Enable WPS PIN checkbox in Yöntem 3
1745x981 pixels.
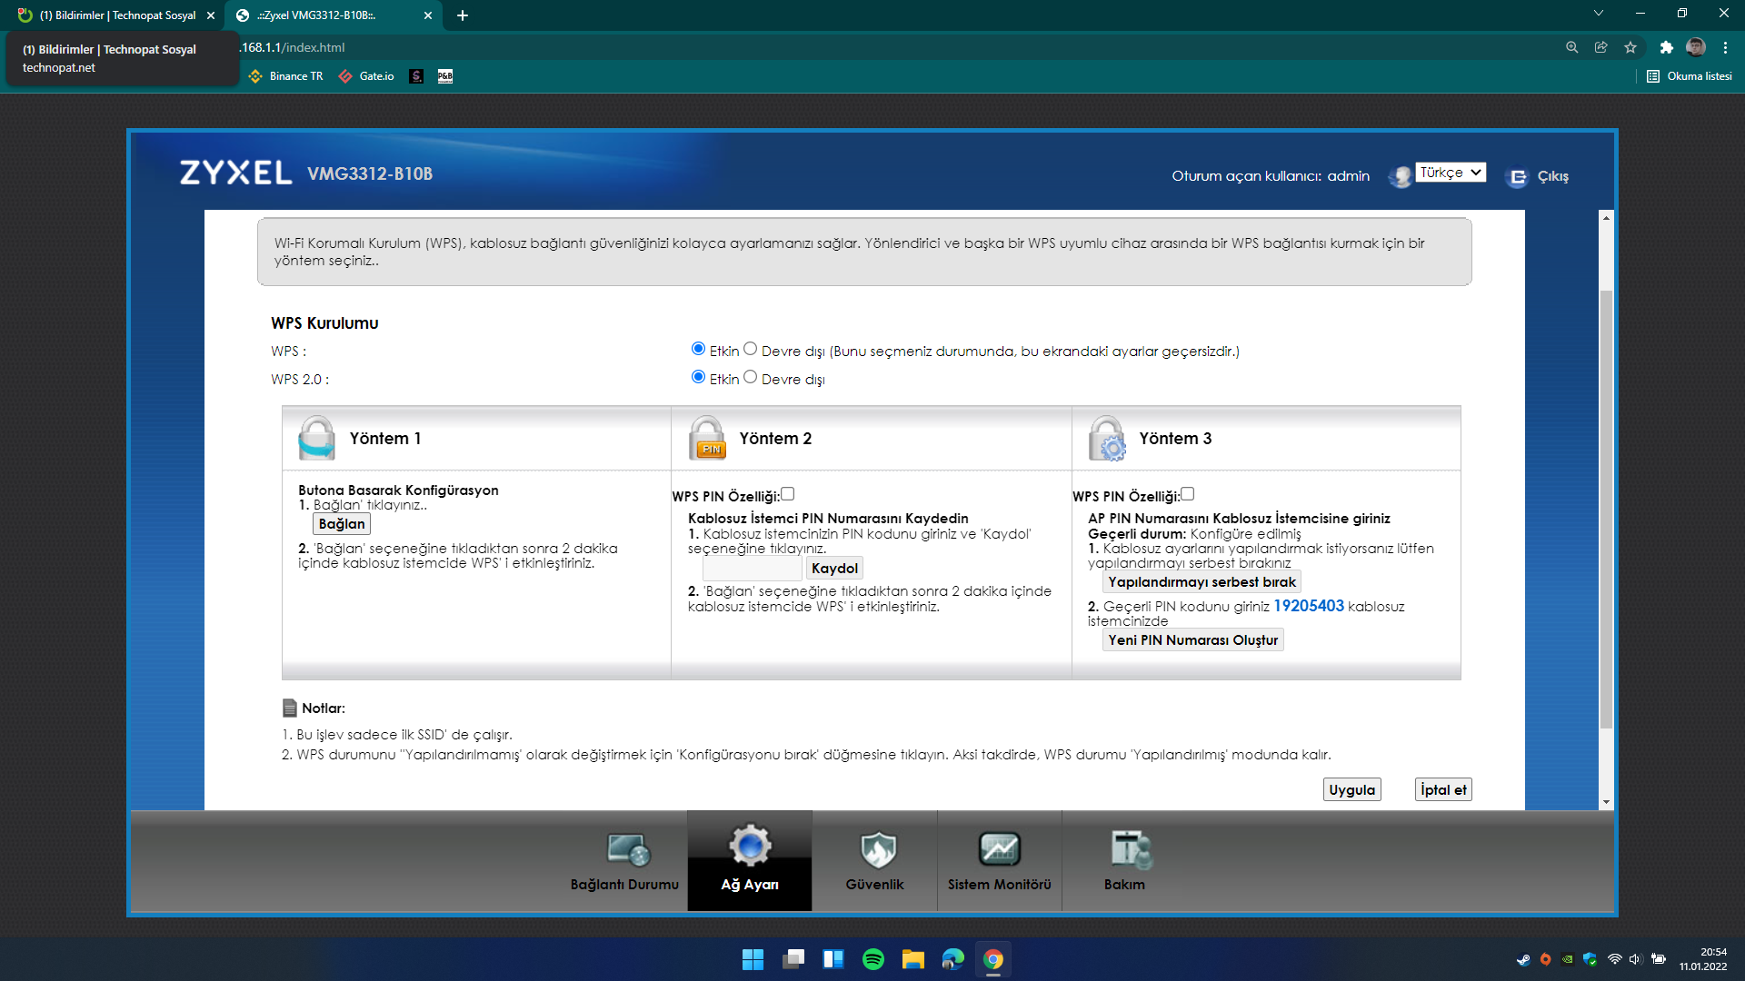(x=1188, y=494)
